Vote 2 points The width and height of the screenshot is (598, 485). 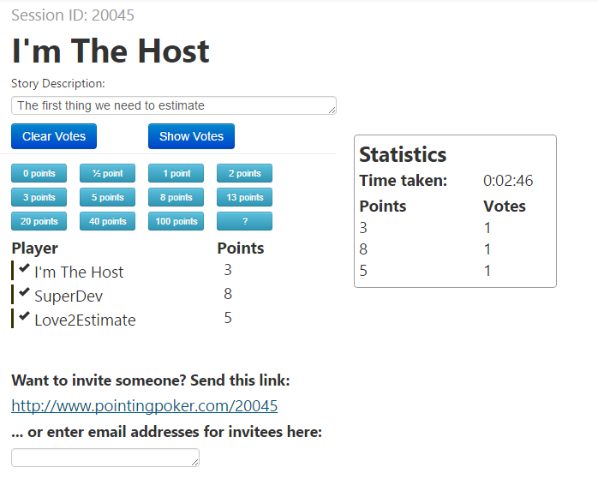[x=244, y=173]
